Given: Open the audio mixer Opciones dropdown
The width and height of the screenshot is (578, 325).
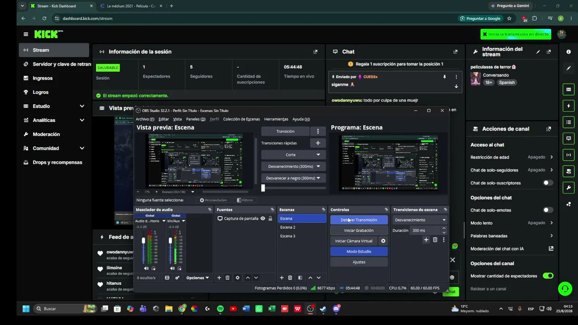Looking at the screenshot, I should click(x=197, y=278).
